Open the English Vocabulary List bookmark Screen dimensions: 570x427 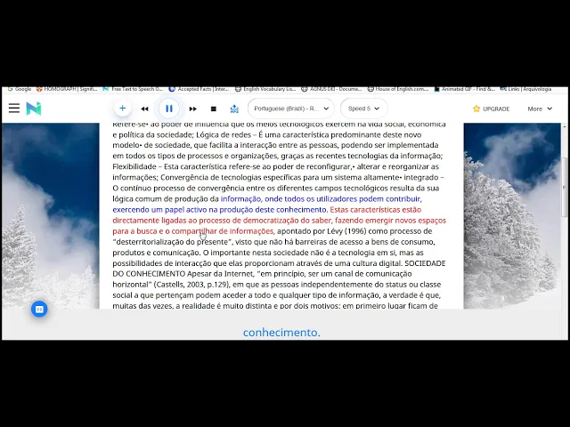pyautogui.click(x=265, y=89)
